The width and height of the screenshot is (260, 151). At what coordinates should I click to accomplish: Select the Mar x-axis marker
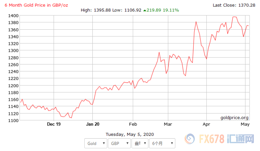click(168, 124)
